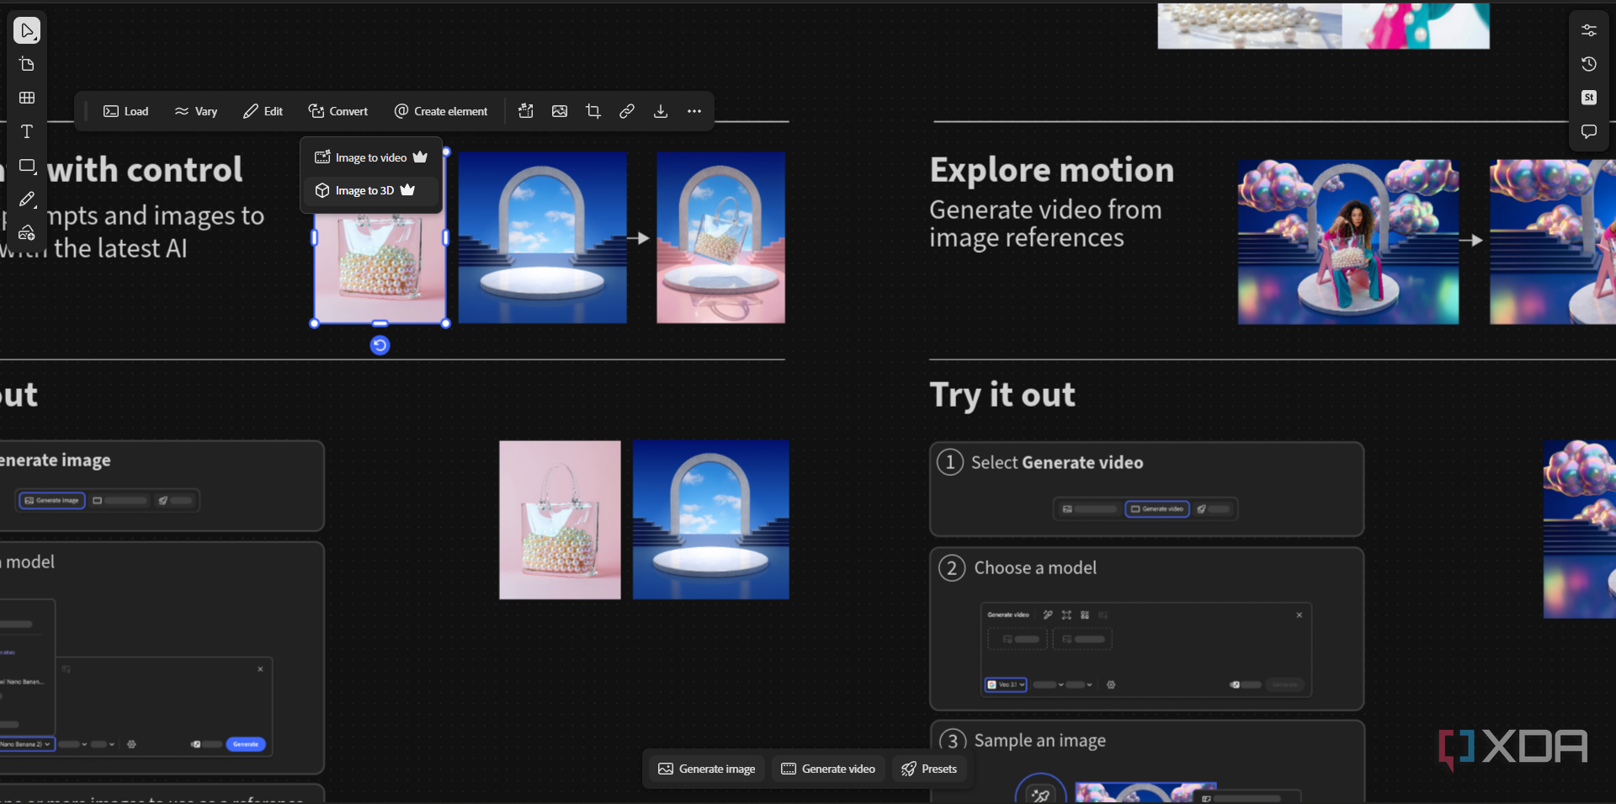Click the Generate image button
This screenshot has height=804, width=1616.
707,769
